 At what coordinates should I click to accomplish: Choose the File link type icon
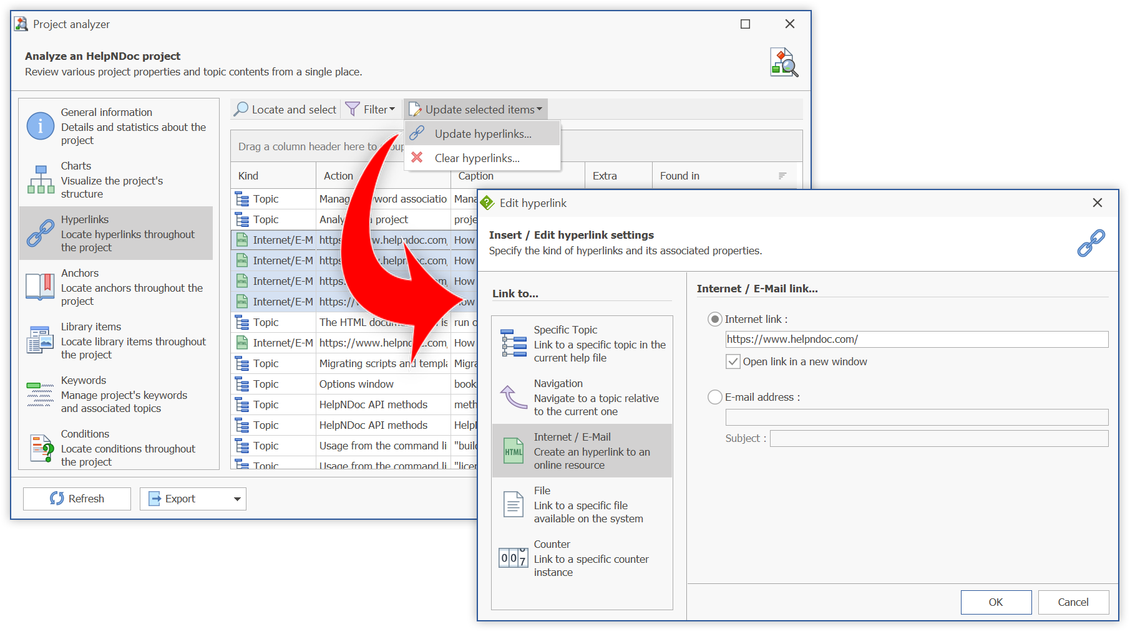(x=514, y=504)
